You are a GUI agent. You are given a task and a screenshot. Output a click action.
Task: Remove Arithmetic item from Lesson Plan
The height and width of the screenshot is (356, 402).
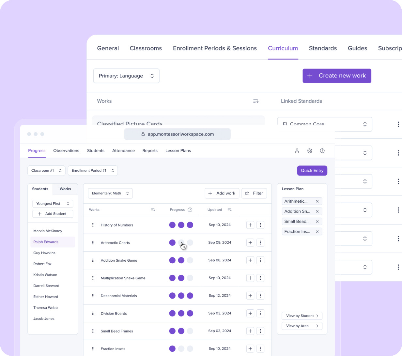pyautogui.click(x=317, y=201)
